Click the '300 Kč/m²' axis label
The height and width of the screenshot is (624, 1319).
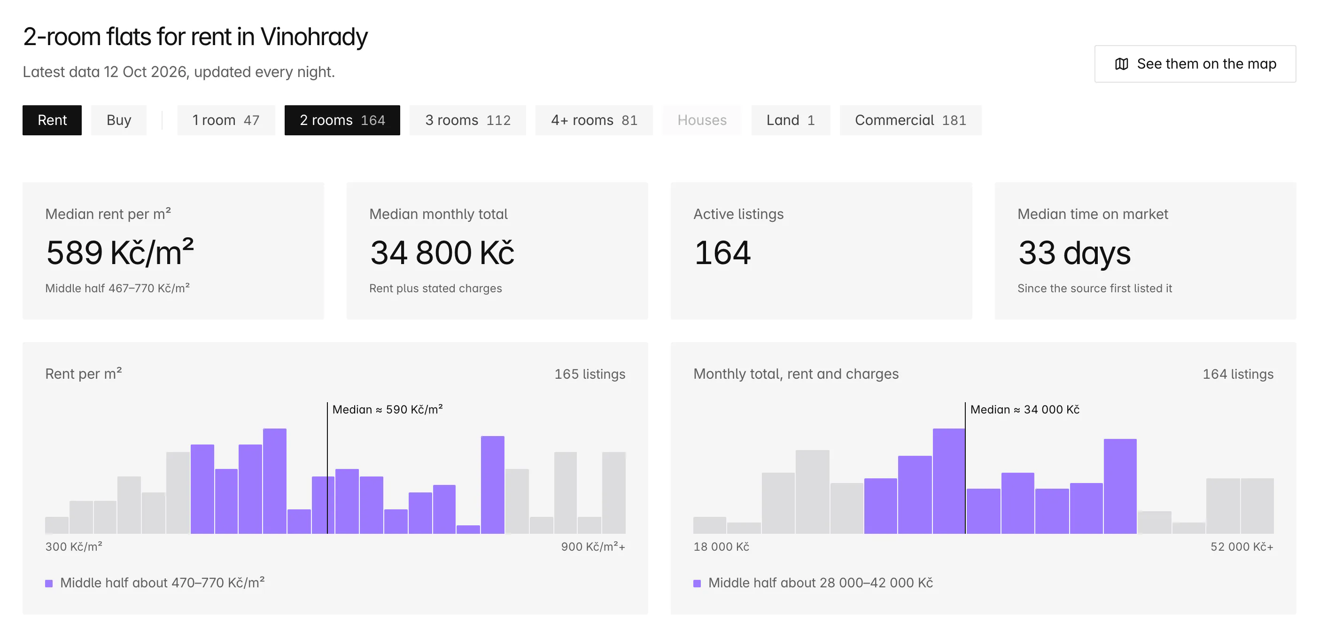pos(74,546)
